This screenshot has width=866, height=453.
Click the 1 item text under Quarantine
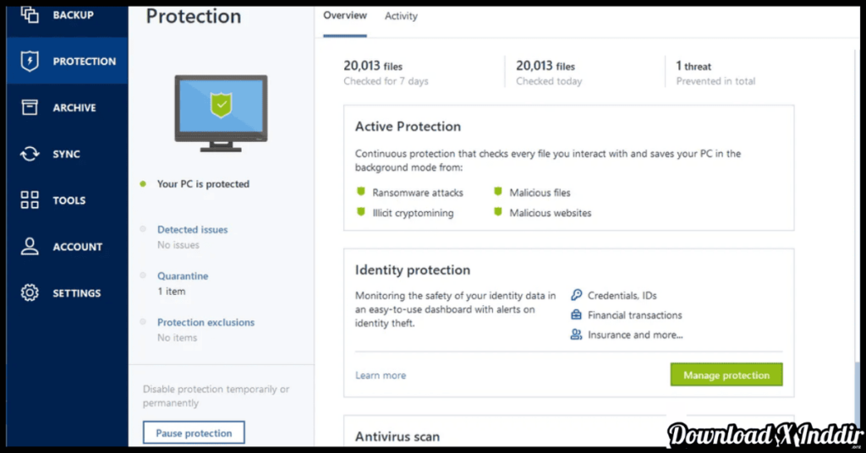171,292
